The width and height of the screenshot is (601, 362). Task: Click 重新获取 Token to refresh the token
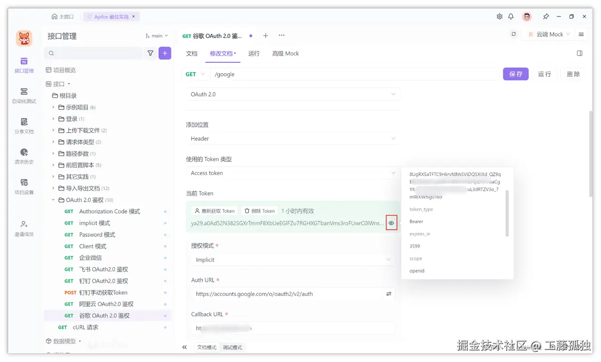pyautogui.click(x=215, y=211)
